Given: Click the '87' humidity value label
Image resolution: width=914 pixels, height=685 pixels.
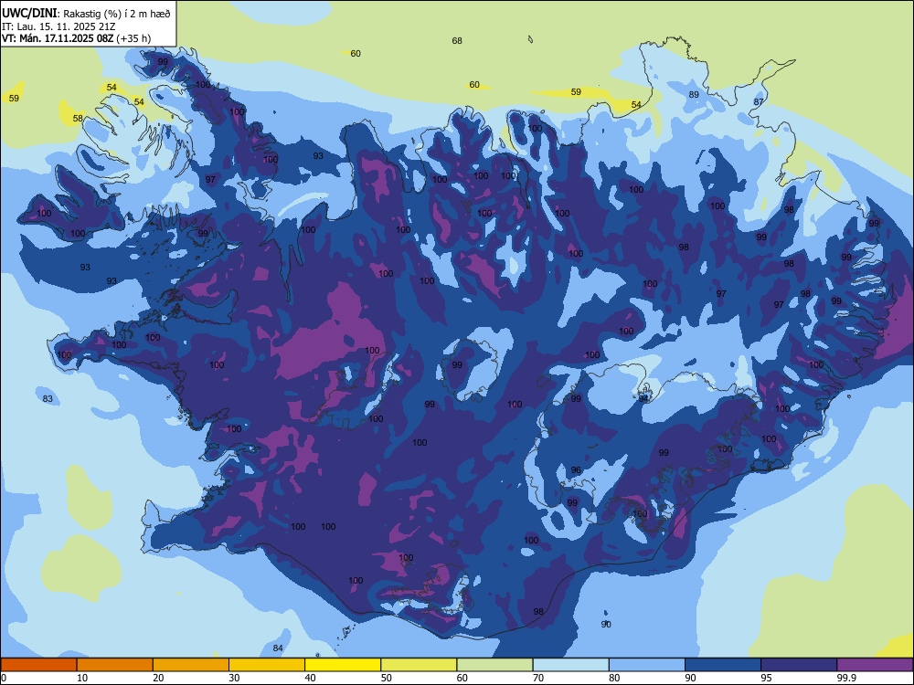Looking at the screenshot, I should 759,101.
